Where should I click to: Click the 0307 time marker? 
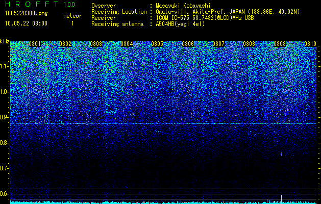coord(218,44)
